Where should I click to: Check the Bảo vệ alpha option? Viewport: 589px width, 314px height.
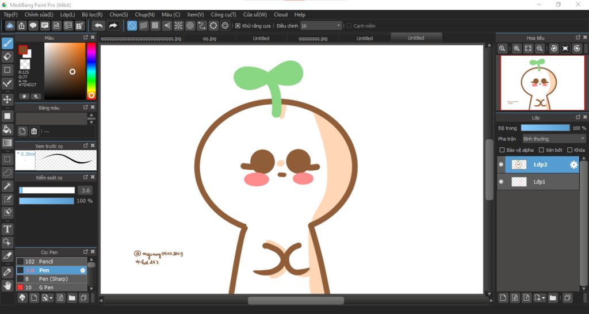point(502,150)
